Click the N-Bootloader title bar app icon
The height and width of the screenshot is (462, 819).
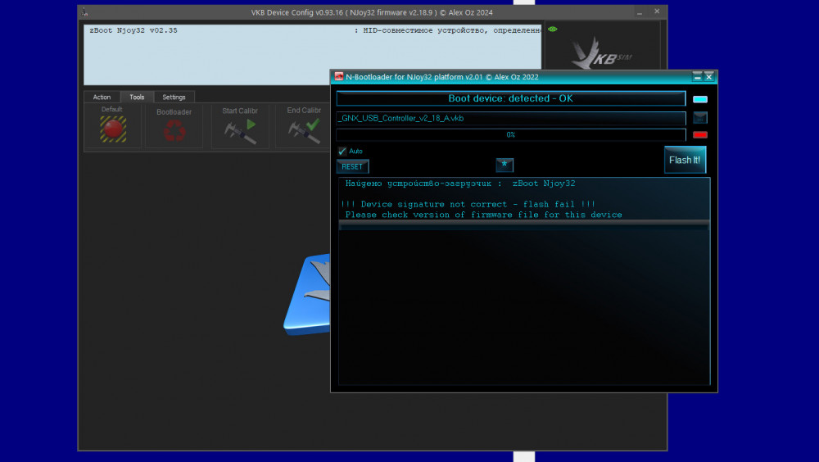click(339, 76)
